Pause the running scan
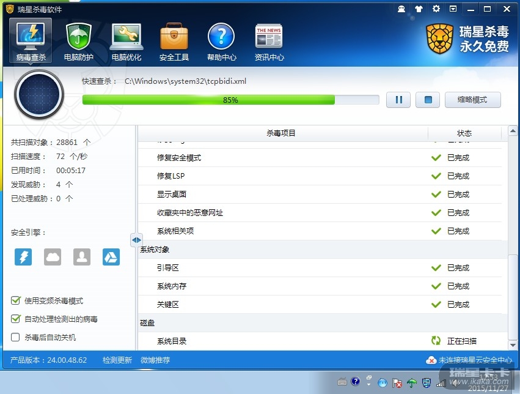 point(398,100)
